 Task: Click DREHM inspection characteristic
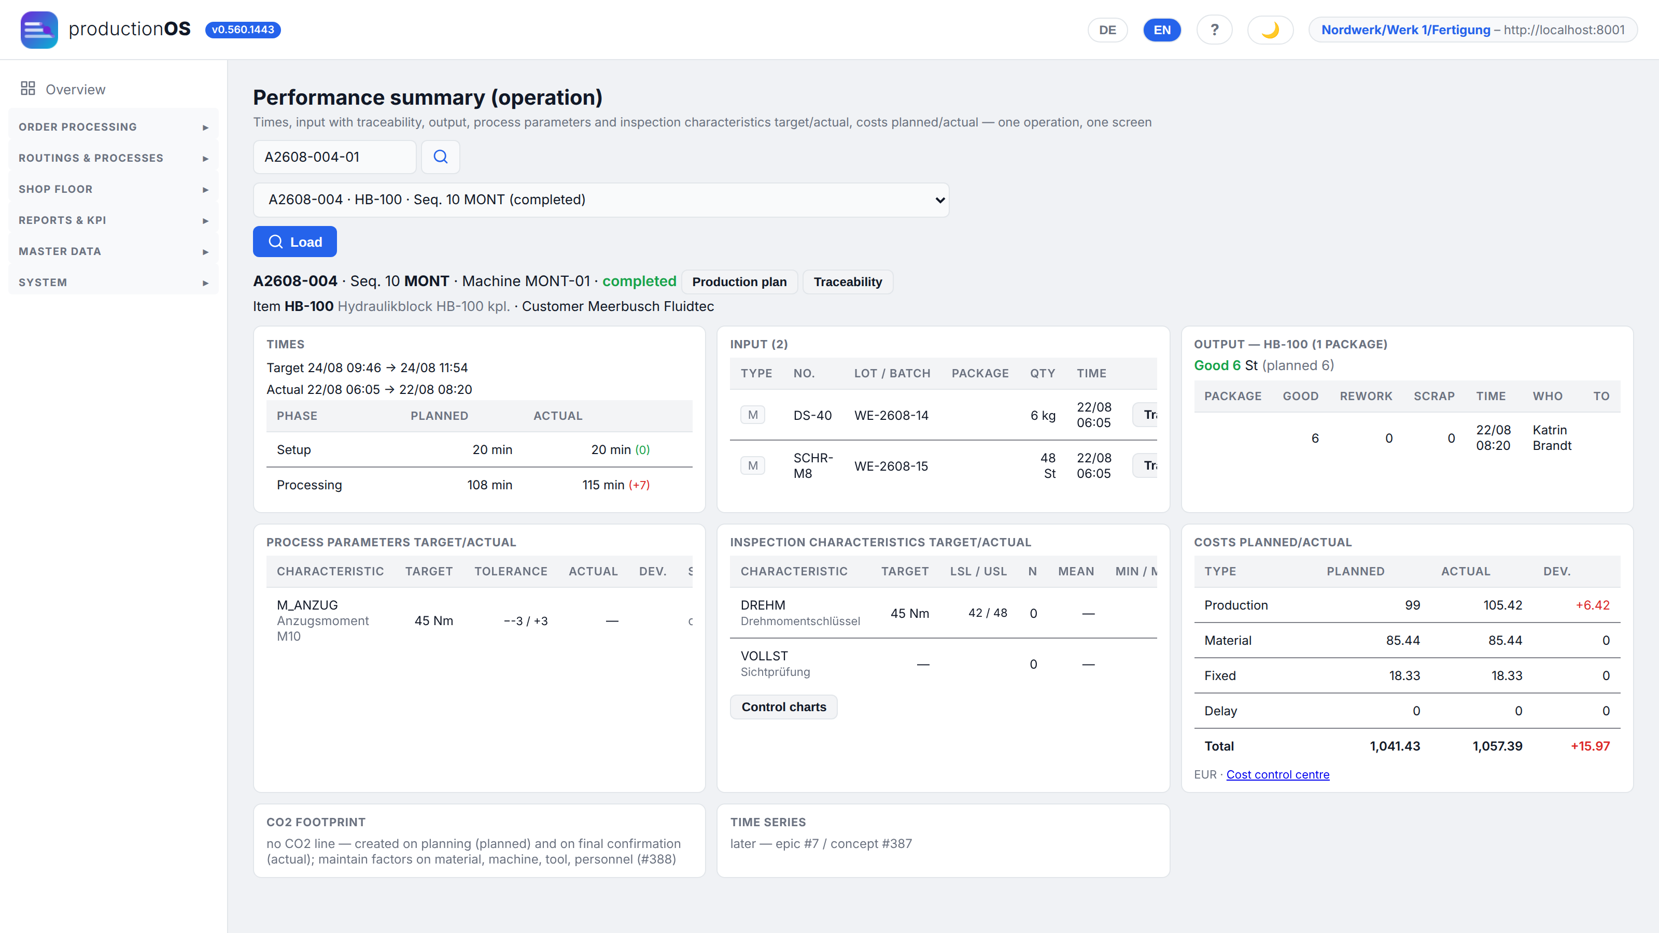pyautogui.click(x=800, y=613)
